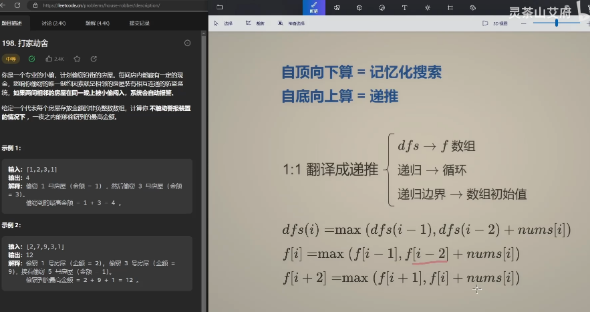Share the problem via share icon

point(94,59)
